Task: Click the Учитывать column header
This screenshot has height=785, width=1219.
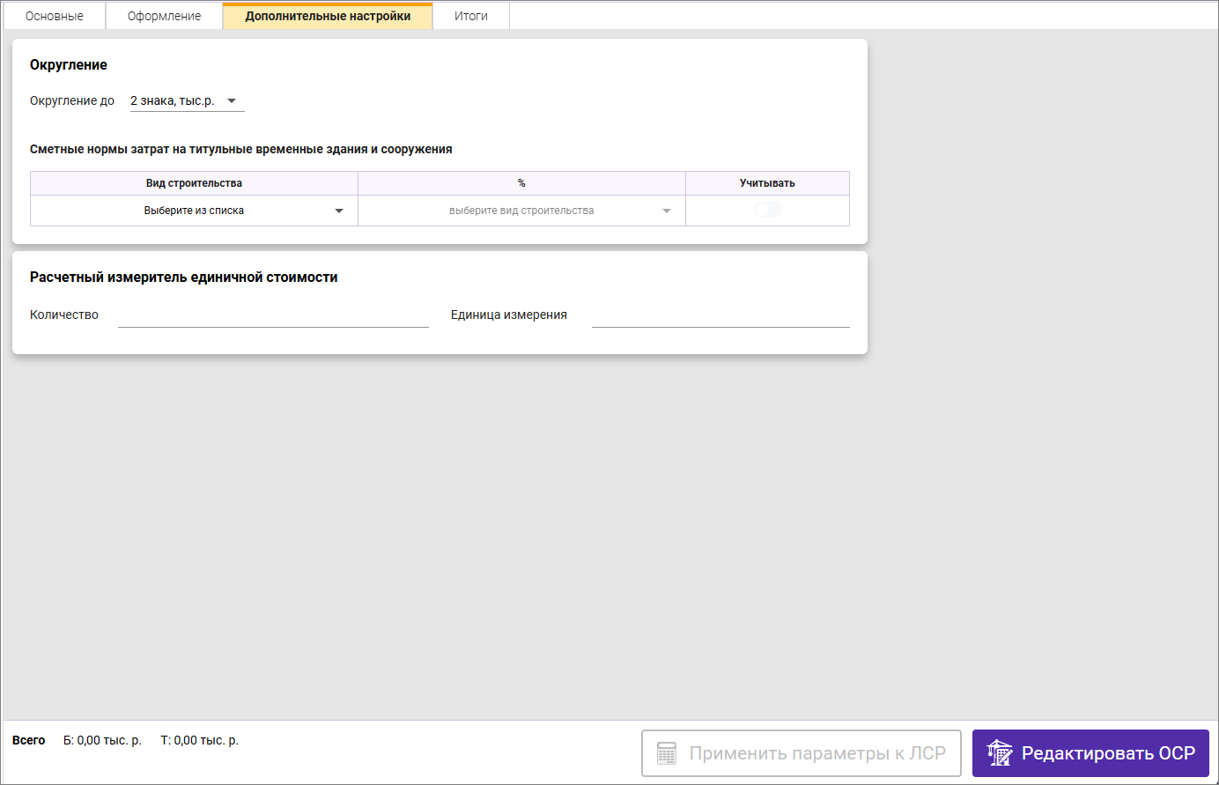Action: (767, 183)
